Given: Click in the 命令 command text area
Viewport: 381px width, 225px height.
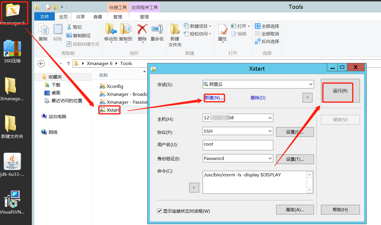Looking at the screenshot, I should pyautogui.click(x=254, y=182).
